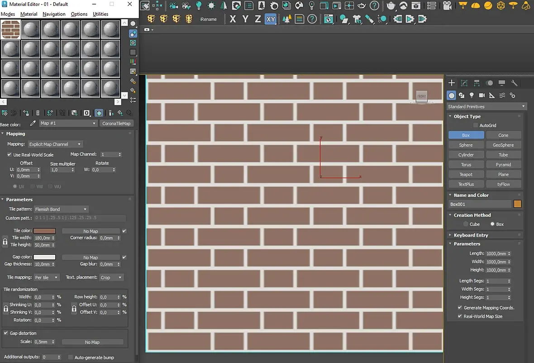Open the Utilities menu in Material Editor
The height and width of the screenshot is (363, 534).
[x=100, y=14]
